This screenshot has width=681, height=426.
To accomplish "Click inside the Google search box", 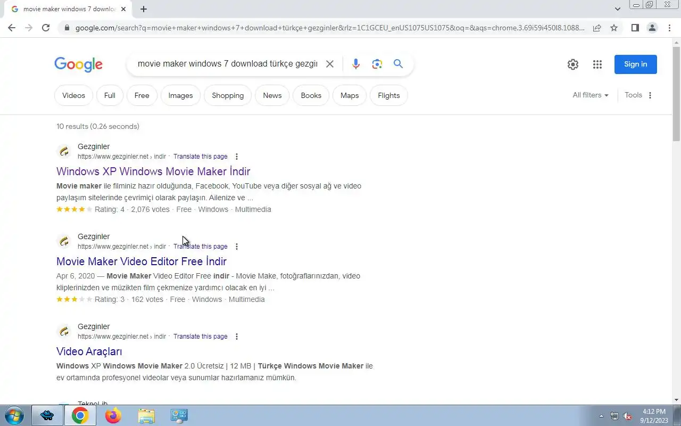I will [227, 64].
